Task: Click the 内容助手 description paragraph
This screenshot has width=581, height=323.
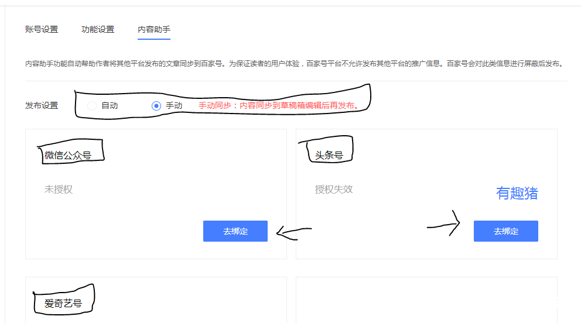Action: pos(295,64)
